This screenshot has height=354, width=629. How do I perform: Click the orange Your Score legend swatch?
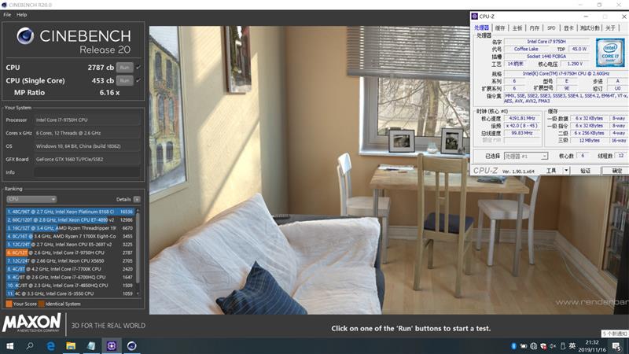(x=9, y=303)
